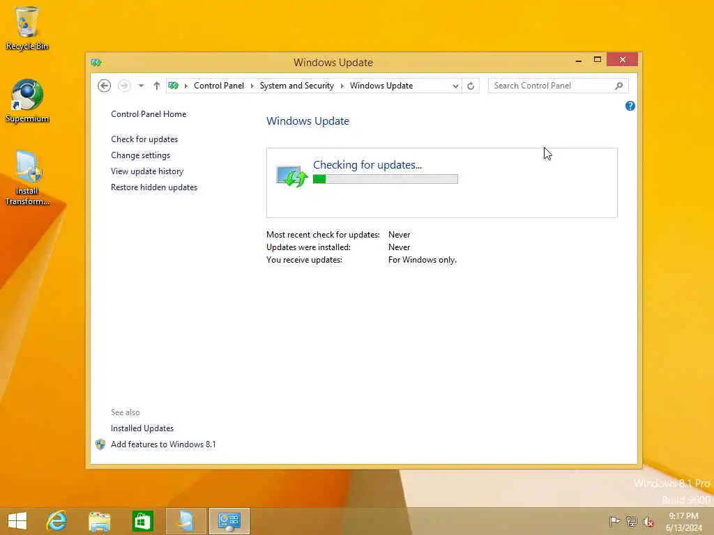Open the Start button
Screen dimensions: 714x535
point(17,521)
